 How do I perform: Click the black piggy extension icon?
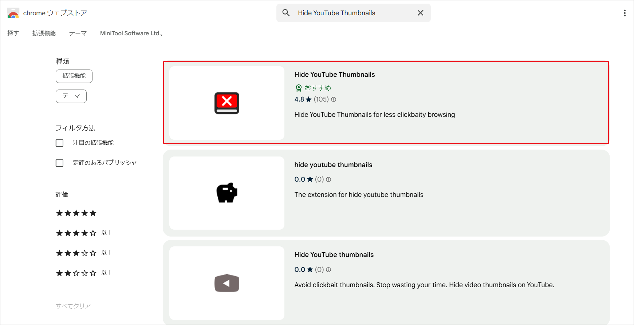tap(227, 193)
